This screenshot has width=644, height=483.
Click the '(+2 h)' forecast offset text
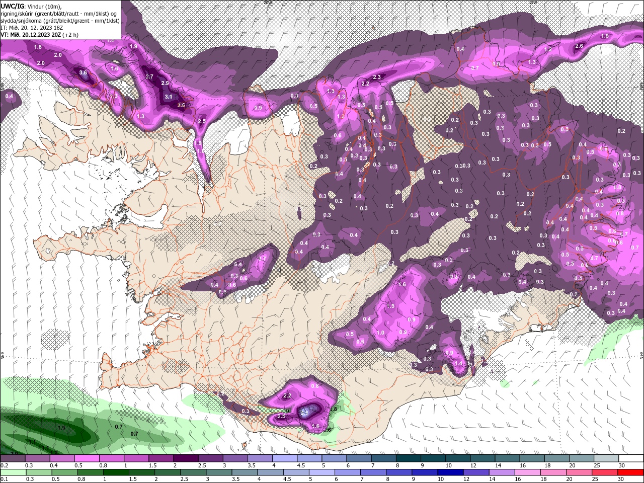tap(70, 35)
